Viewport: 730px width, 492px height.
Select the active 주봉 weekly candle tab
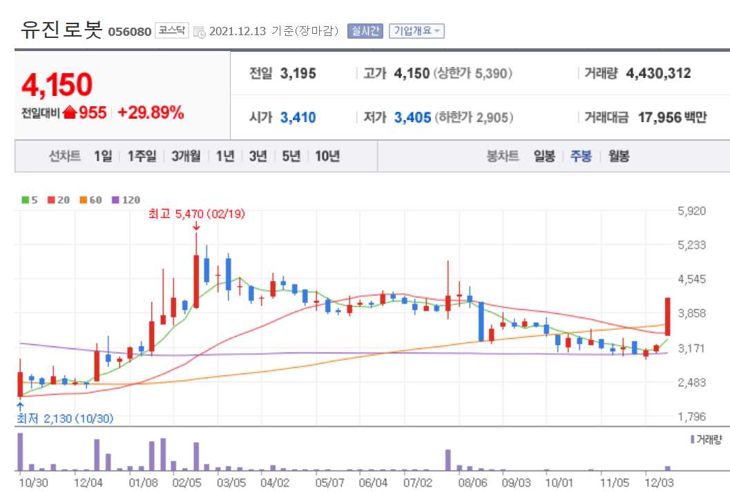pos(582,156)
